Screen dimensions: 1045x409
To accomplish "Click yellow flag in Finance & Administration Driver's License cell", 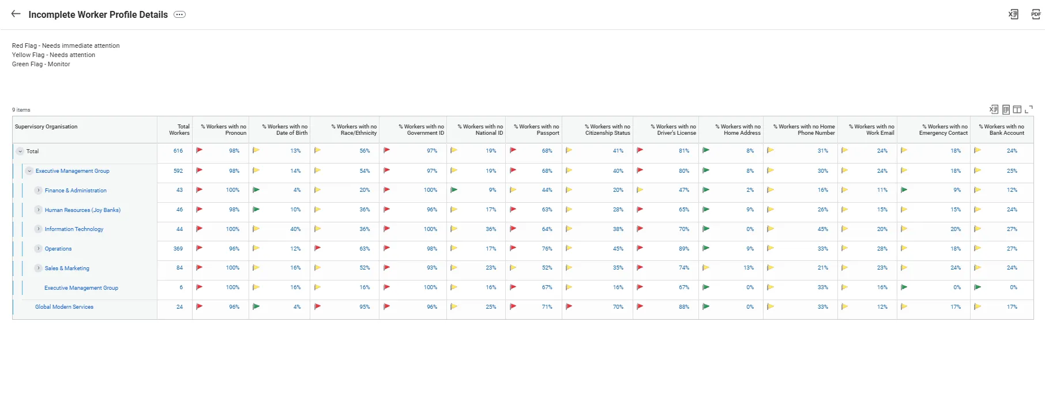I will point(640,190).
